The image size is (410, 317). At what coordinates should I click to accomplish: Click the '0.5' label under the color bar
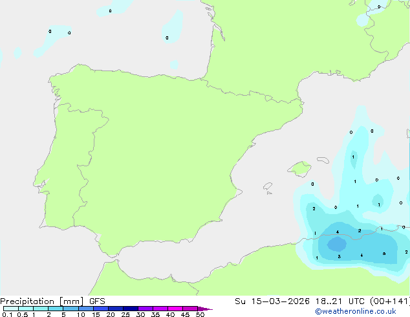[x=23, y=314]
